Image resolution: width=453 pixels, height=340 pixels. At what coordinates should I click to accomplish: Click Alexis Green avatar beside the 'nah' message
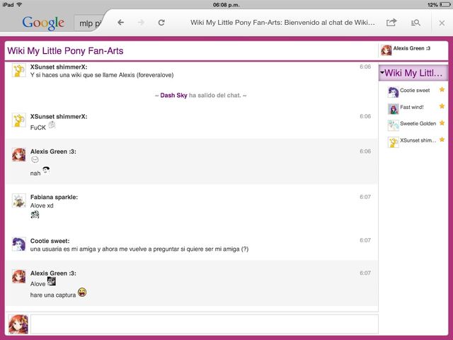pos(19,154)
